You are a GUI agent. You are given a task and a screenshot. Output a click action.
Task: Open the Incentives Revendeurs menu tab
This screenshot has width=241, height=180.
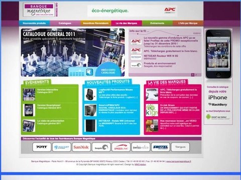(x=96, y=23)
